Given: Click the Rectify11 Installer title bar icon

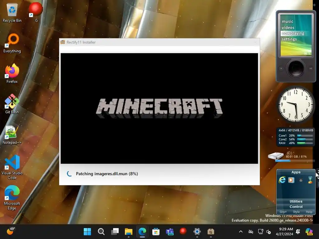Looking at the screenshot, I should click(63, 42).
